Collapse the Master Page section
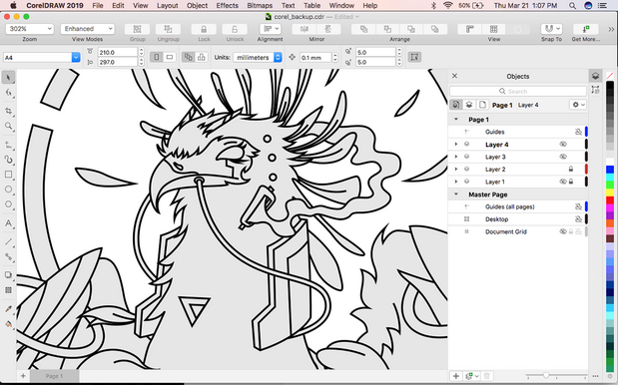 click(x=456, y=194)
